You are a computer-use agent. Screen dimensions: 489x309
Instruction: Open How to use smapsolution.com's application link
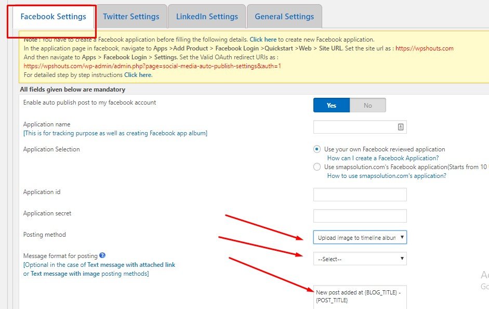387,176
